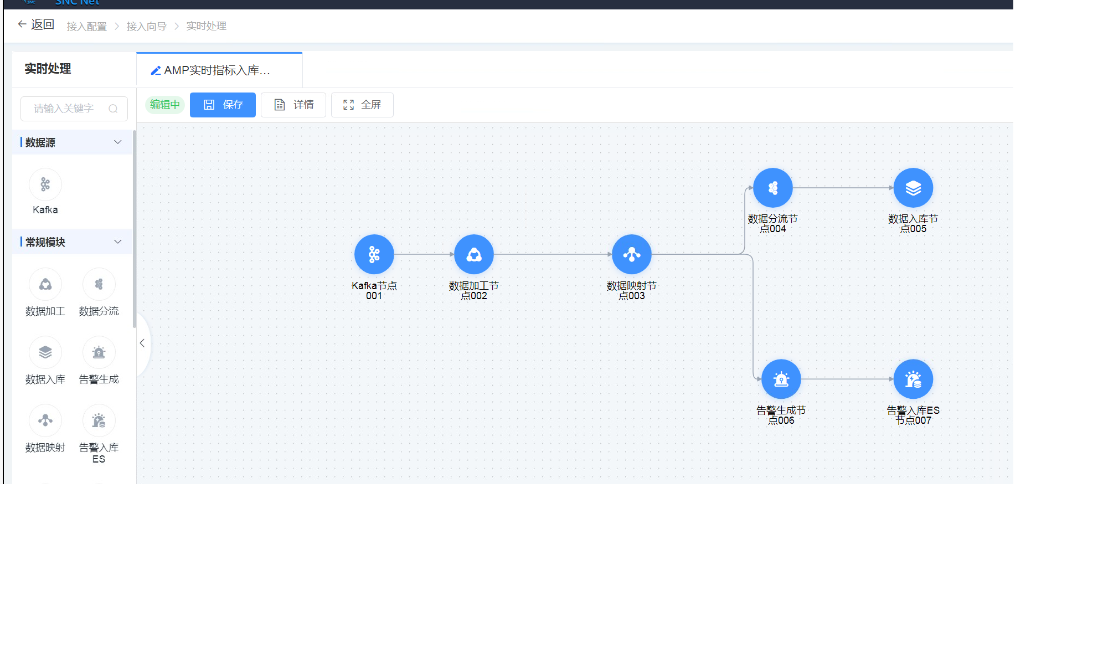Click the 数据入库节点005 node on canvas
This screenshot has height=652, width=1103.
click(x=913, y=188)
